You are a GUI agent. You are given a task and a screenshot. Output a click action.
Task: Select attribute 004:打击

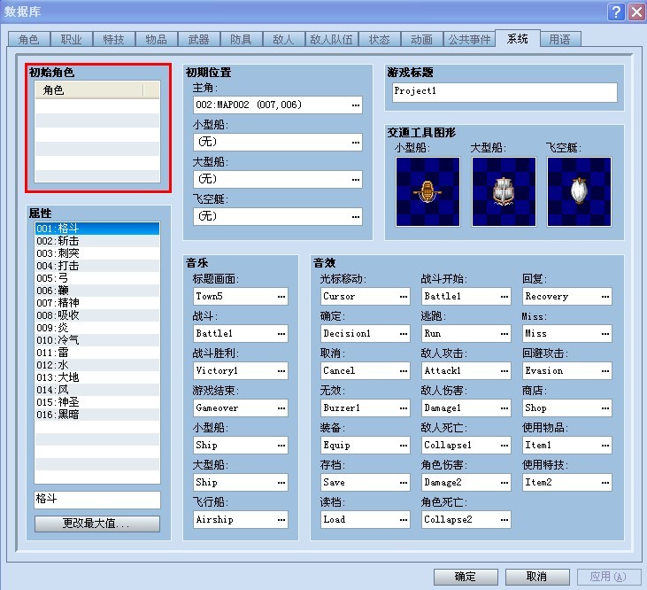click(97, 266)
